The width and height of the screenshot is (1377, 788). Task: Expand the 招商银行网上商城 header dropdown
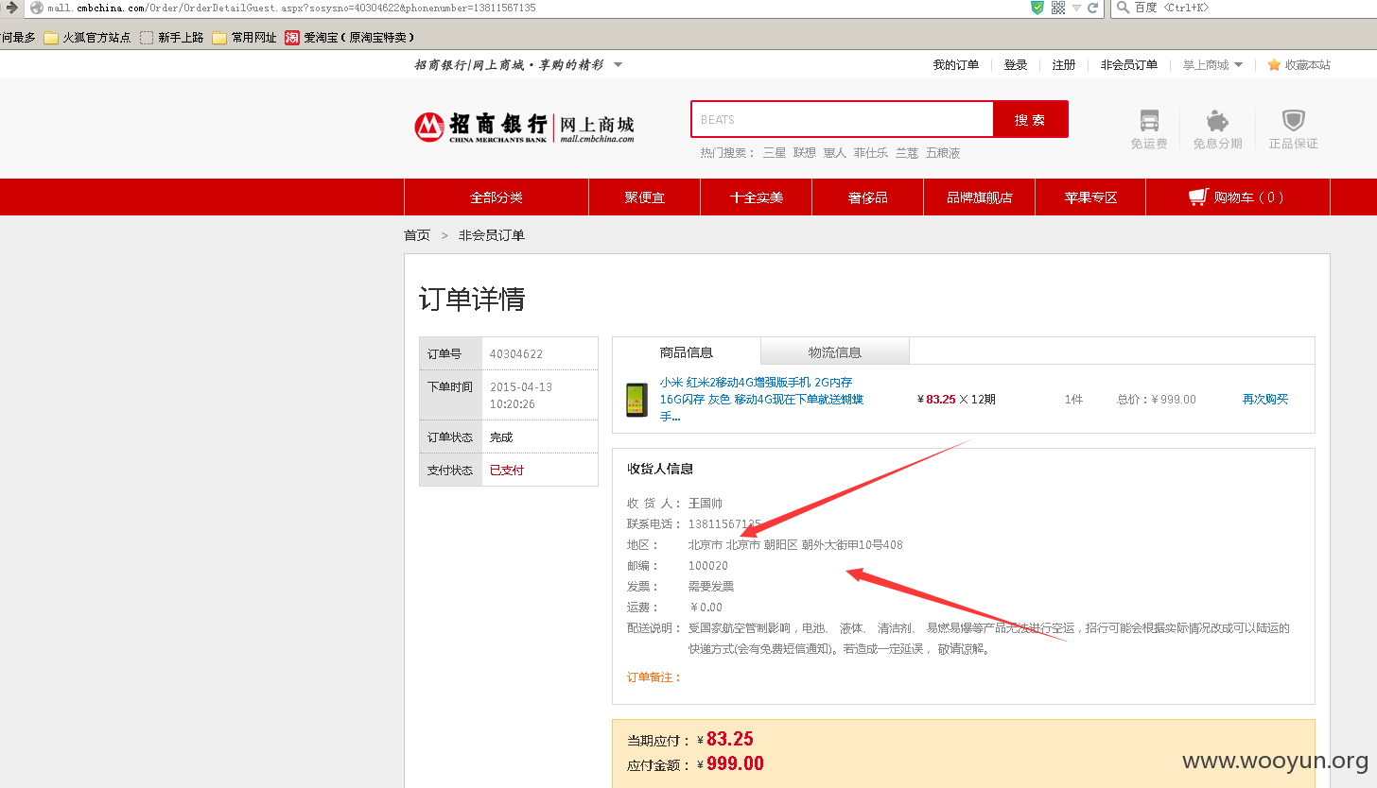618,65
